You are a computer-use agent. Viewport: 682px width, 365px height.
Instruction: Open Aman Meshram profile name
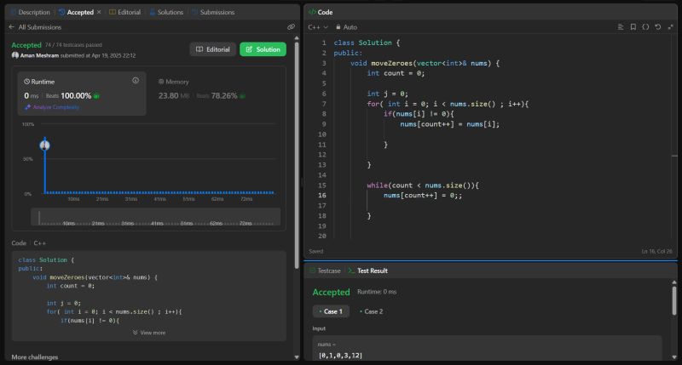tap(39, 55)
